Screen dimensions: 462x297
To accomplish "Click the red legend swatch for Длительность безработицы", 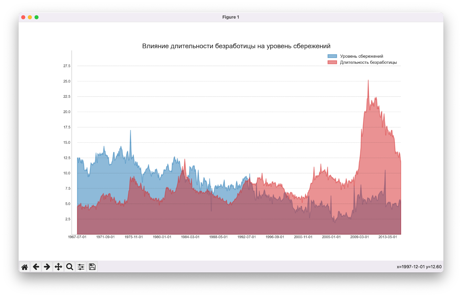I will (x=332, y=62).
